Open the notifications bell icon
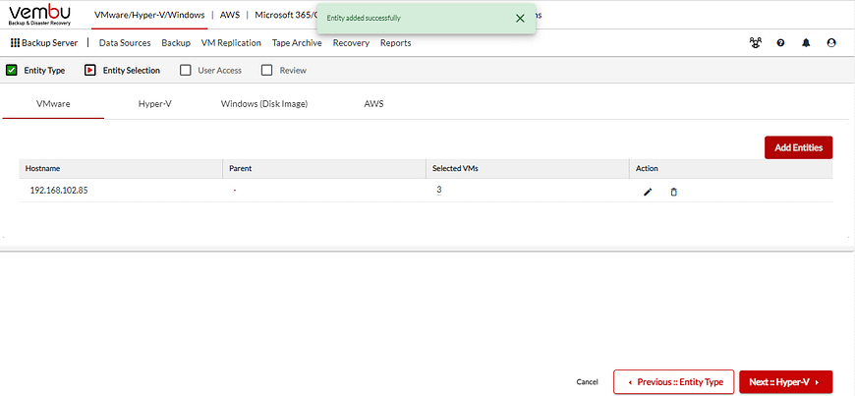Screen dimensions: 855x396 (x=806, y=43)
